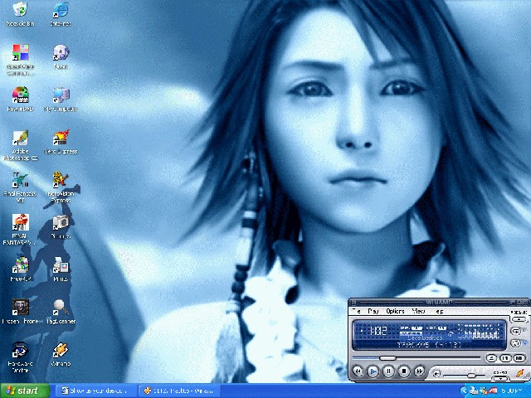Click the leftmost round blue system tray icon
Image resolution: width=531 pixels, height=398 pixels.
(x=464, y=391)
